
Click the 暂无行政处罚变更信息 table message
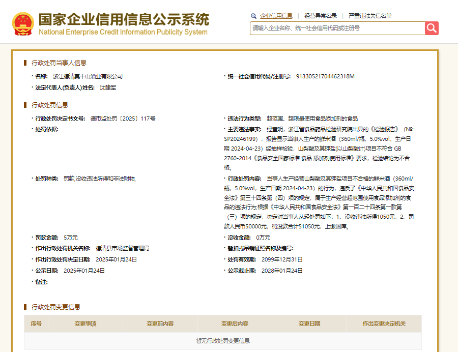[224, 342]
